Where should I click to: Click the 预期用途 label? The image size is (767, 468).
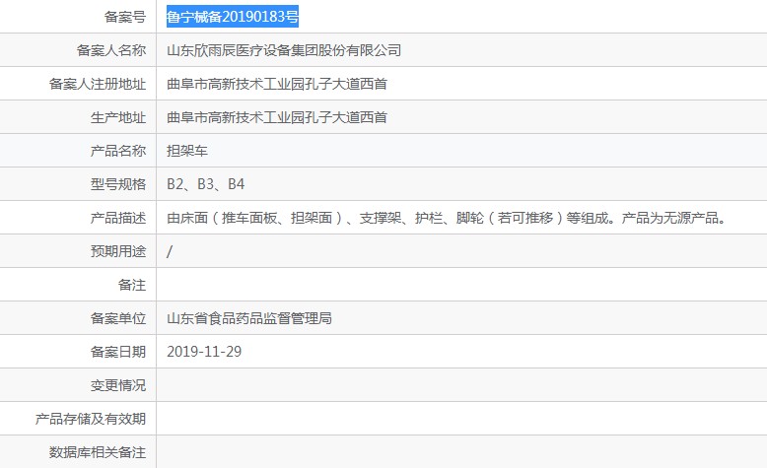point(118,251)
